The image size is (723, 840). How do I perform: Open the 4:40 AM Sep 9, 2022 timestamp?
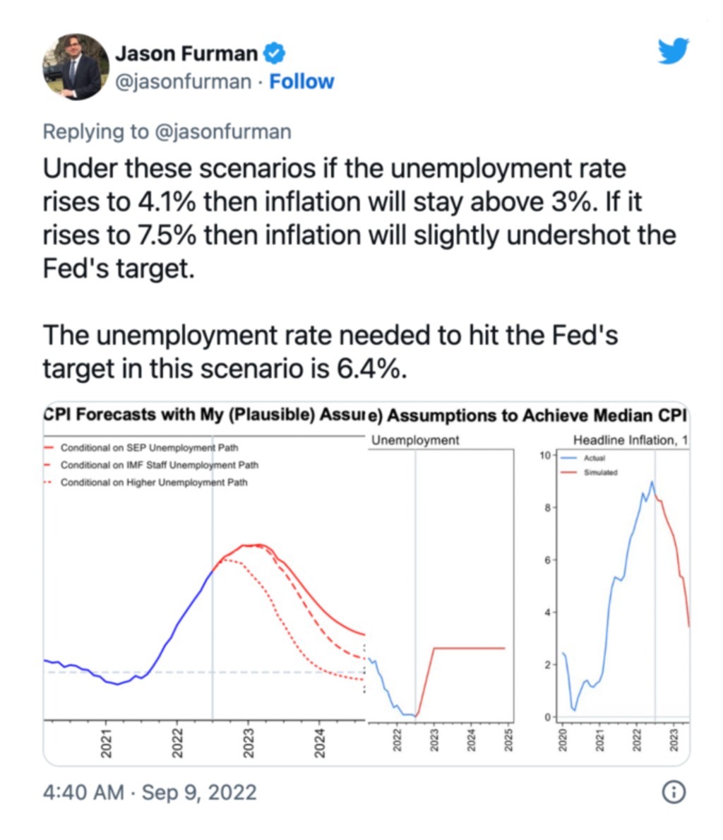tap(150, 792)
